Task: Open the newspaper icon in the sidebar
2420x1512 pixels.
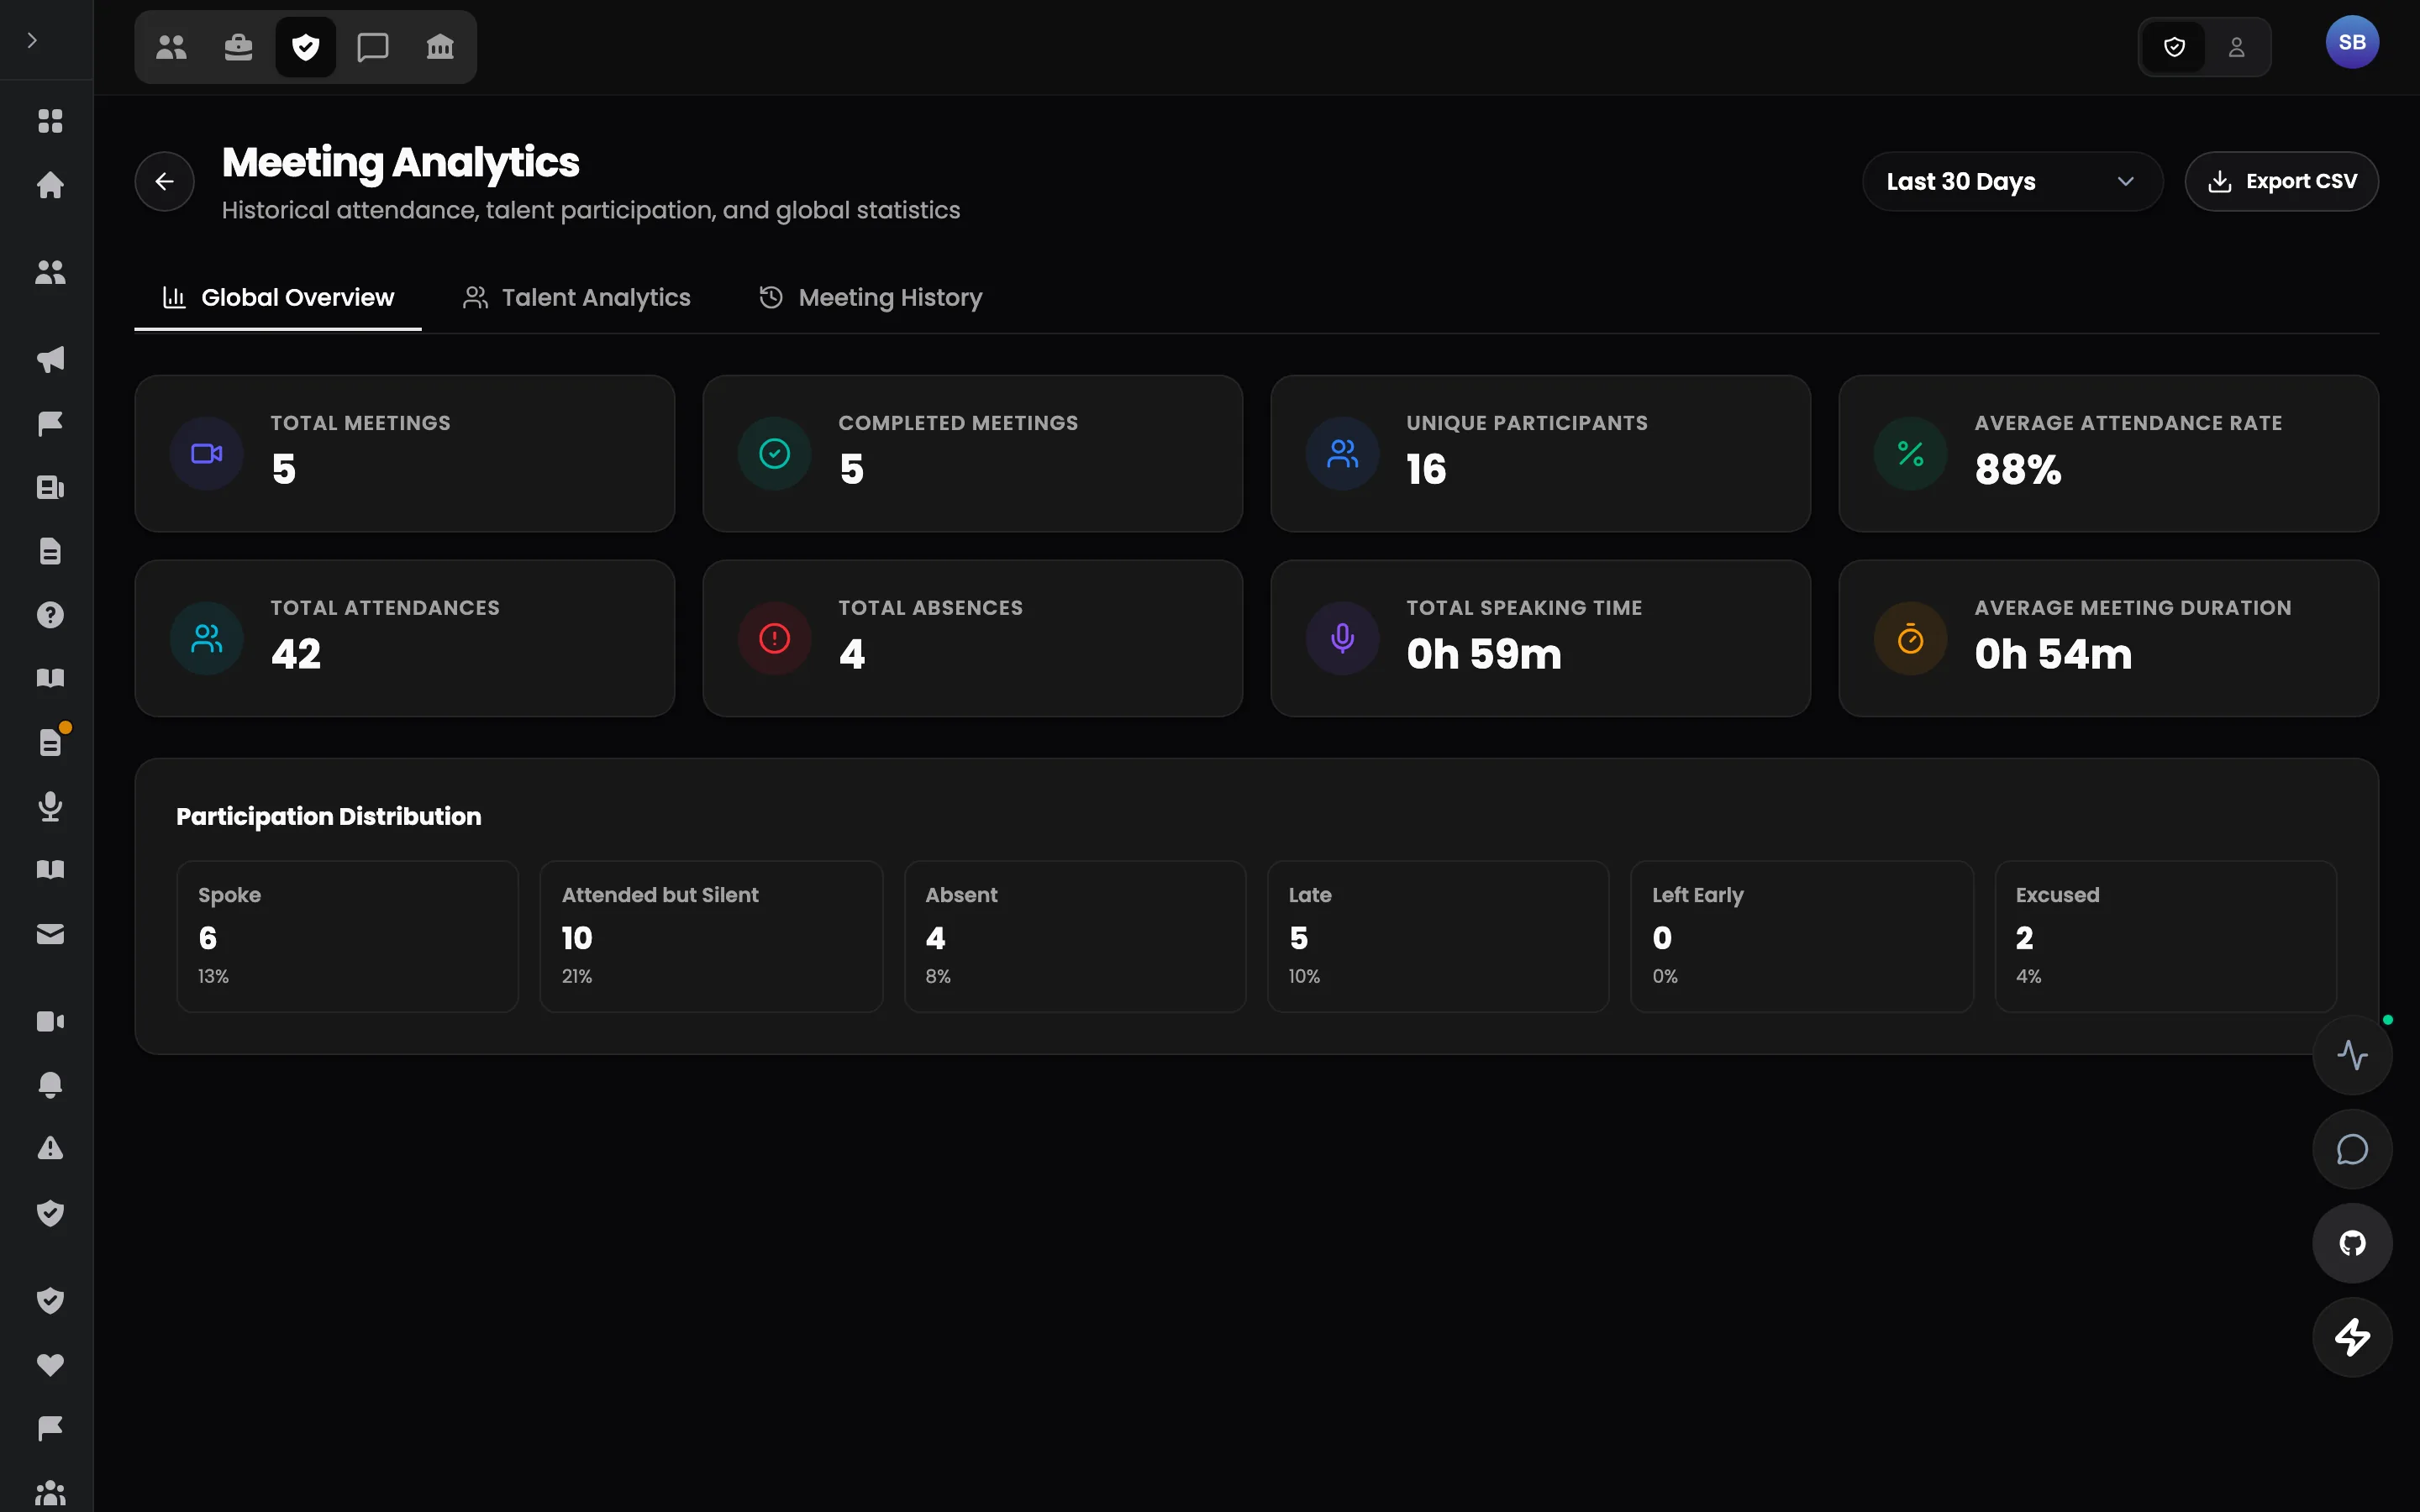Action: click(50, 487)
